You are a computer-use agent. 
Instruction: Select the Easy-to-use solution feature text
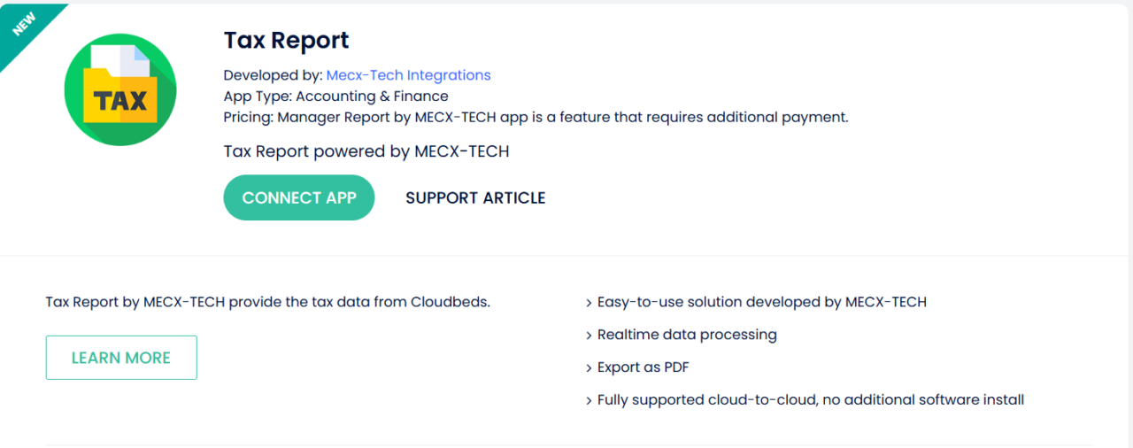[761, 302]
